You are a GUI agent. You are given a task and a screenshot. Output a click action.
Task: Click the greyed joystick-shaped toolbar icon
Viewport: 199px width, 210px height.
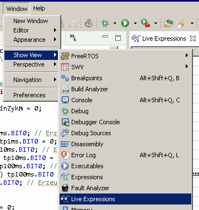point(89,23)
